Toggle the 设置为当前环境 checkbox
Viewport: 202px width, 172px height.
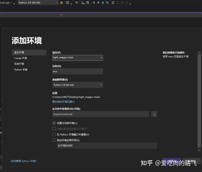coord(54,123)
